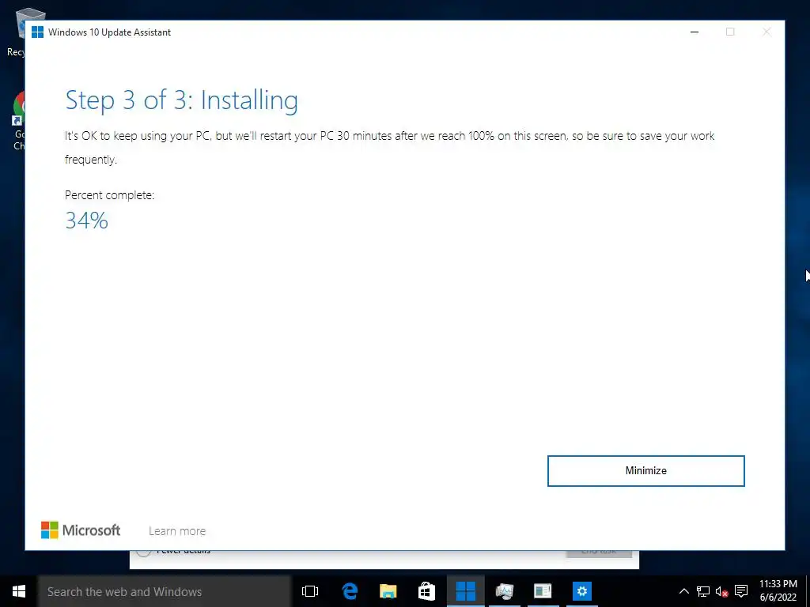Switch to Task Manager in the taskbar
Viewport: 810px width, 607px height.
click(x=504, y=591)
